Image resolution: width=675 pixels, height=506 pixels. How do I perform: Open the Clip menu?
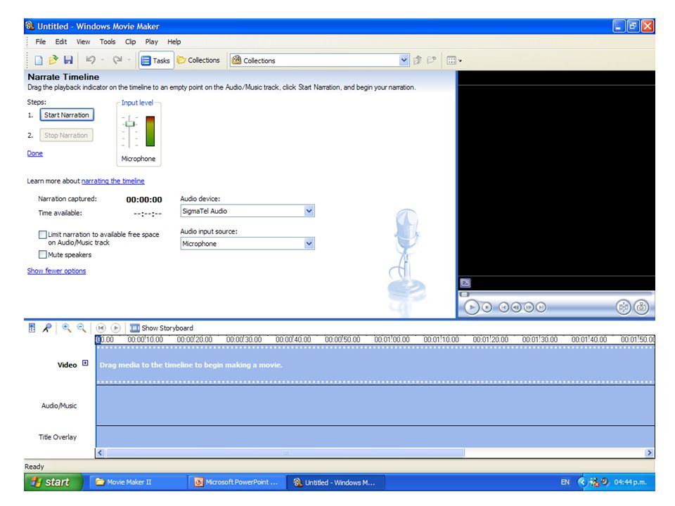tap(130, 41)
